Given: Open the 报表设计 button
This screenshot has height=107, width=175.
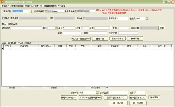Looking at the screenshot, I should (154, 97).
